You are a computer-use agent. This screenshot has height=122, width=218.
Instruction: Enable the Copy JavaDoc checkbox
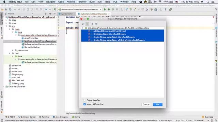coord(84,100)
